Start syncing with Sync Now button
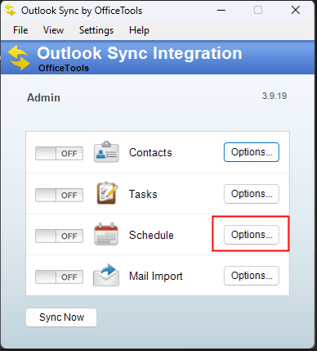The height and width of the screenshot is (351, 317). click(x=61, y=317)
